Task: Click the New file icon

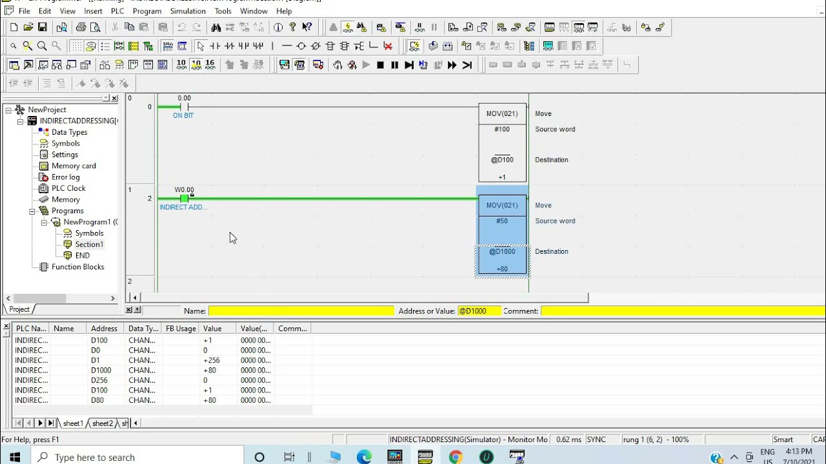Action: click(14, 27)
